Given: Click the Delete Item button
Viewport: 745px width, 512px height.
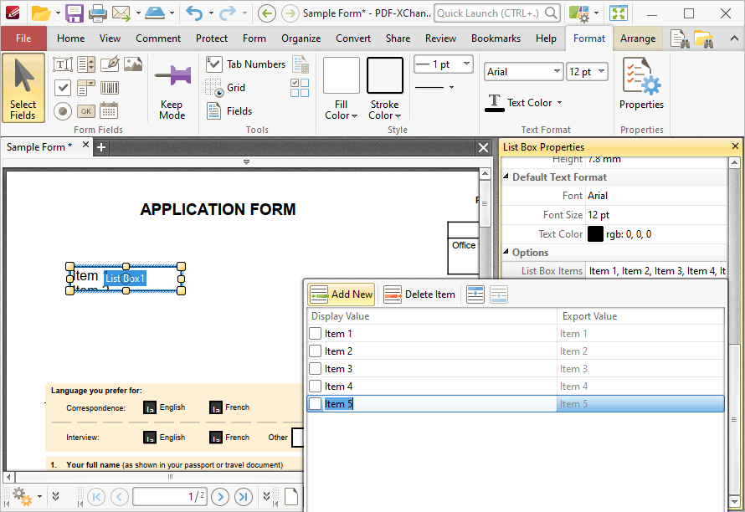Looking at the screenshot, I should 419,294.
